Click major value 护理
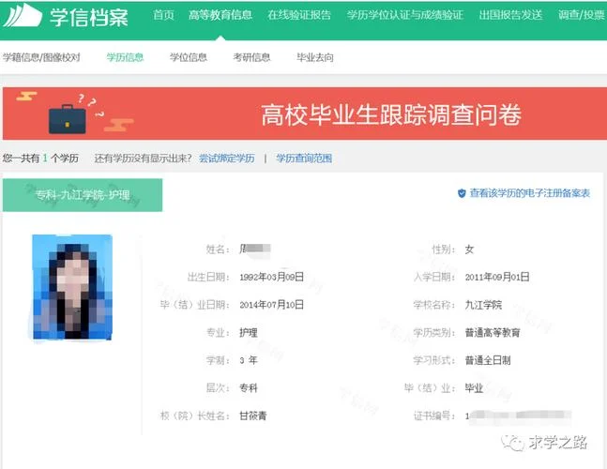This screenshot has height=469, width=607. (249, 333)
